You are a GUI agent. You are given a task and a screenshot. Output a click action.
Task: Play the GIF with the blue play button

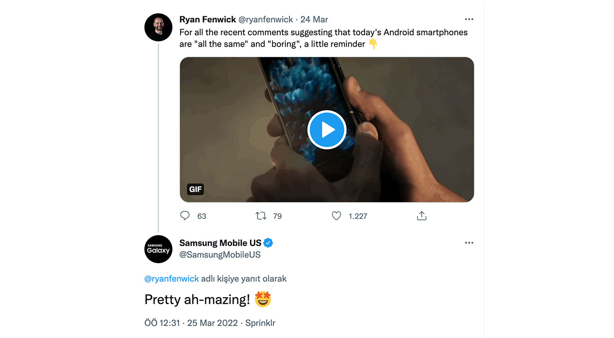[x=327, y=130]
